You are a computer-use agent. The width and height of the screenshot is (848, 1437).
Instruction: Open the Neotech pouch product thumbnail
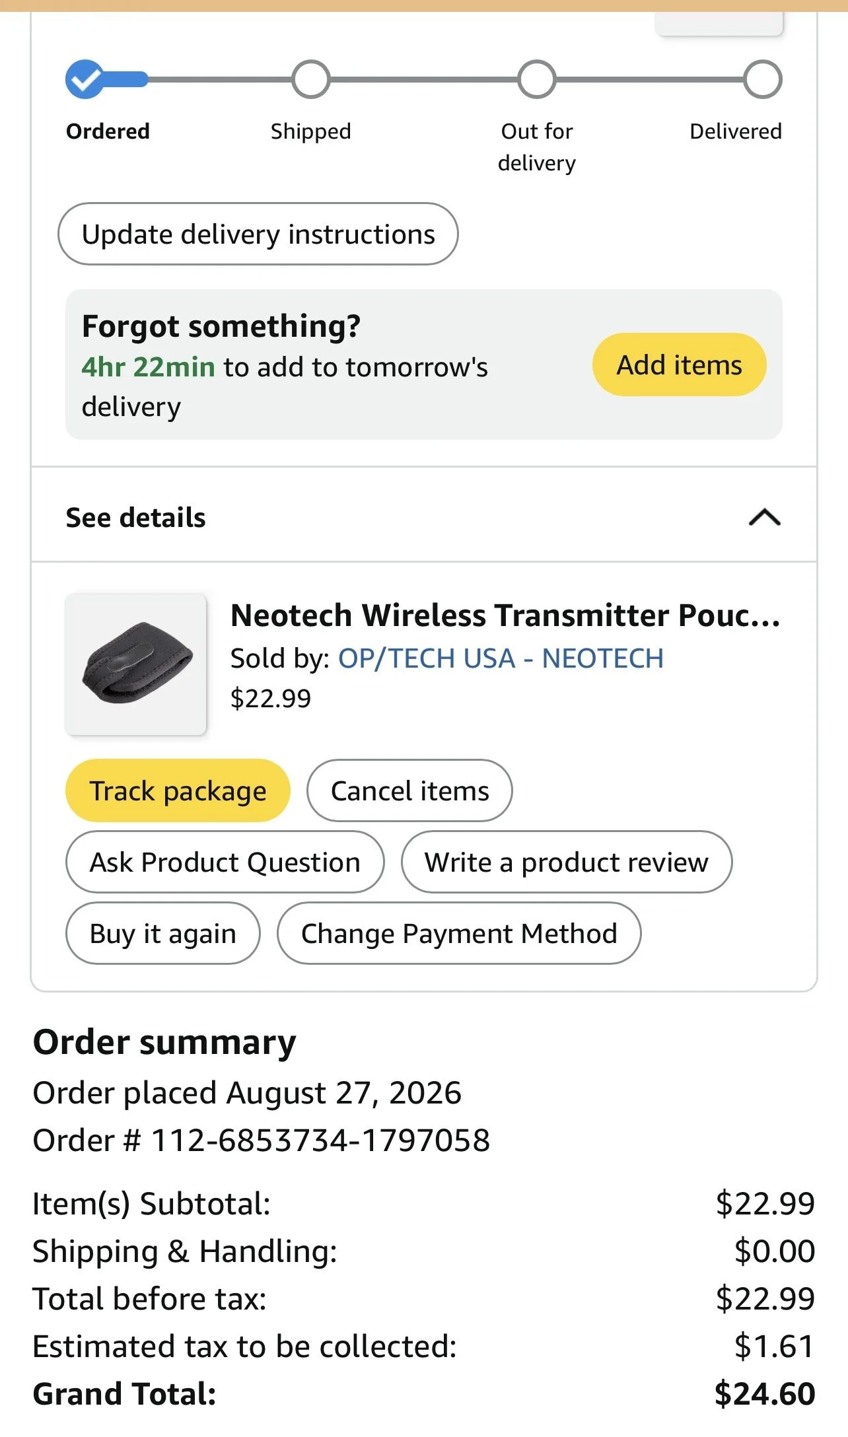[136, 664]
